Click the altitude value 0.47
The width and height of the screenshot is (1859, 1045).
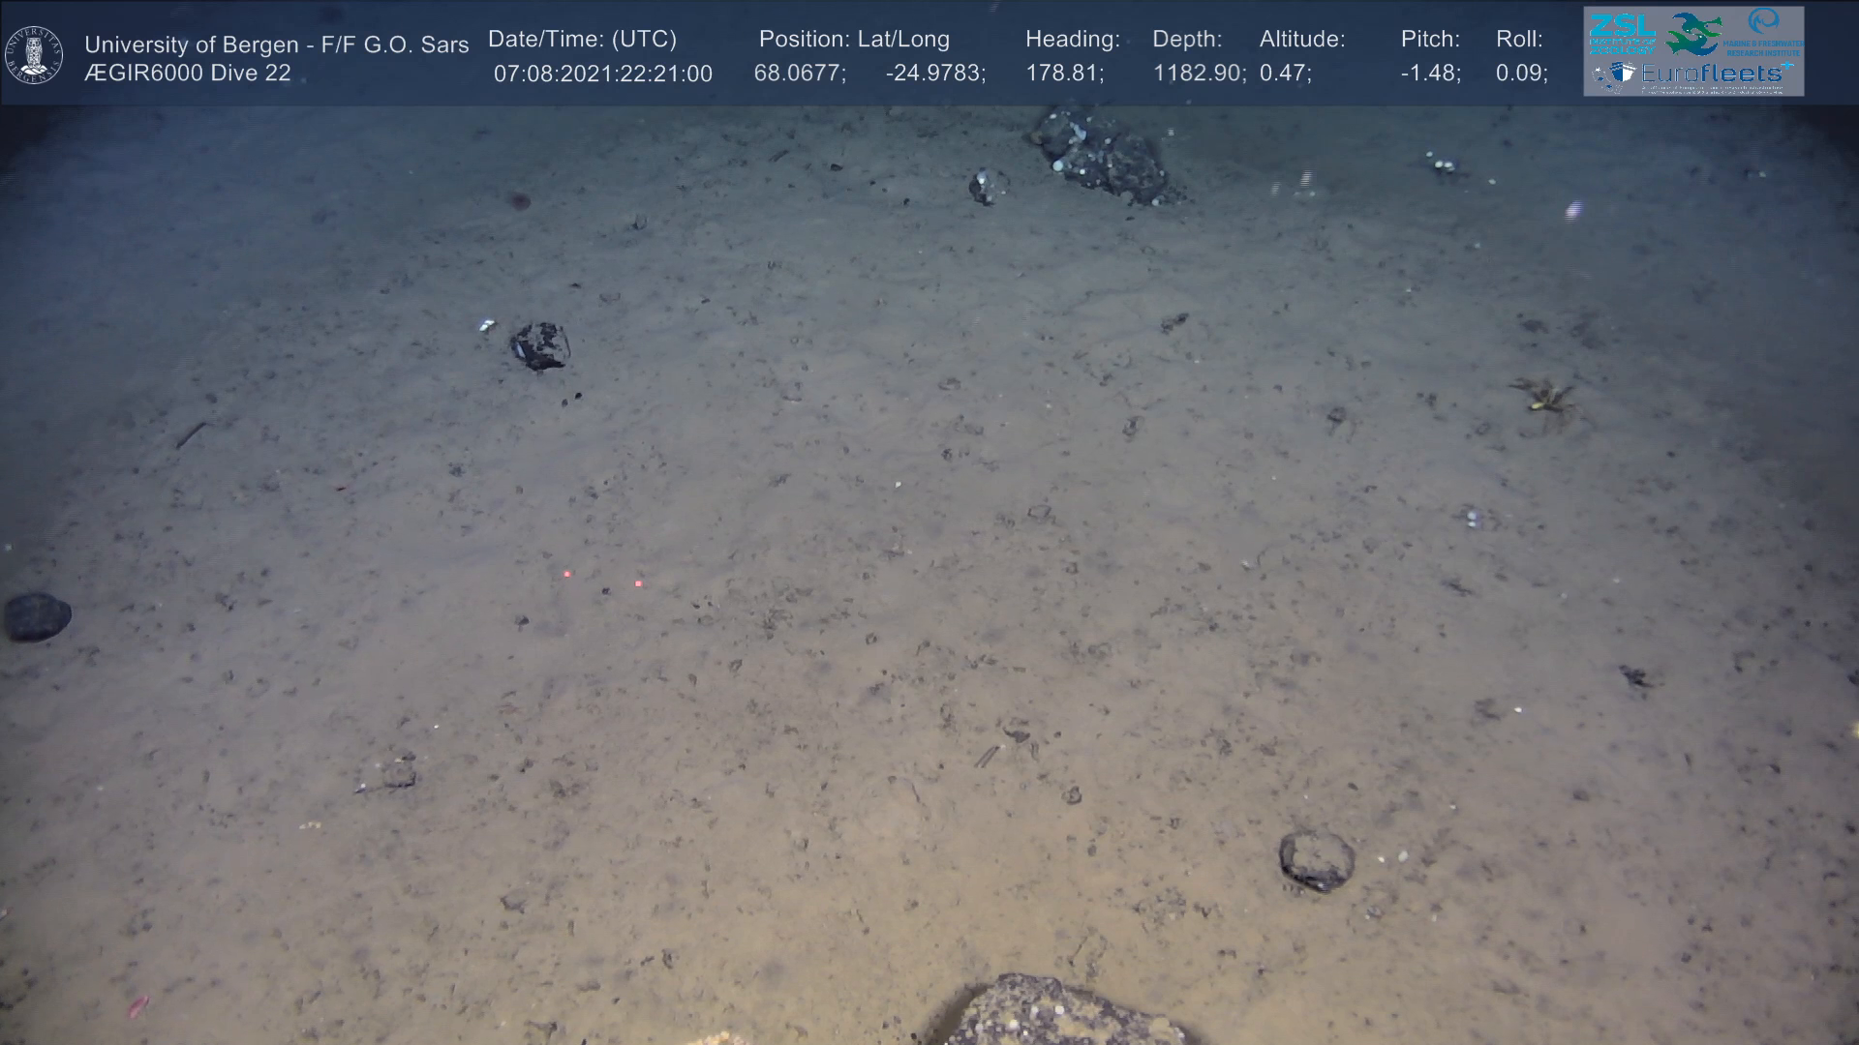coord(1284,74)
